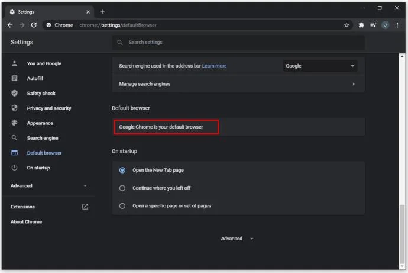Minimize the Chrome window
The width and height of the screenshot is (408, 273).
(x=362, y=8)
